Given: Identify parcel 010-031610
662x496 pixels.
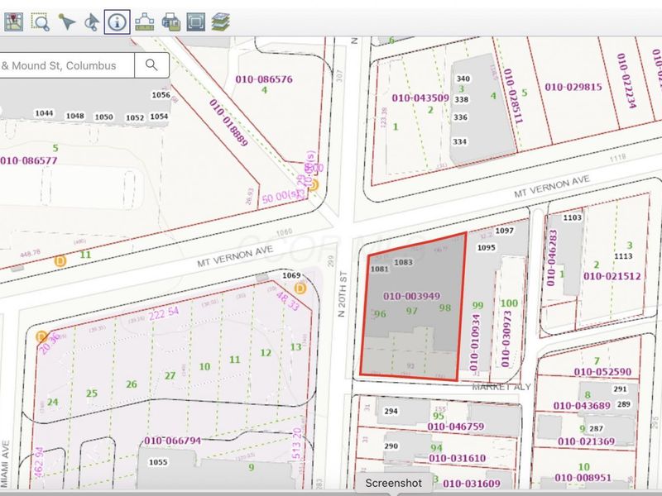Looking at the screenshot, I should tap(458, 458).
